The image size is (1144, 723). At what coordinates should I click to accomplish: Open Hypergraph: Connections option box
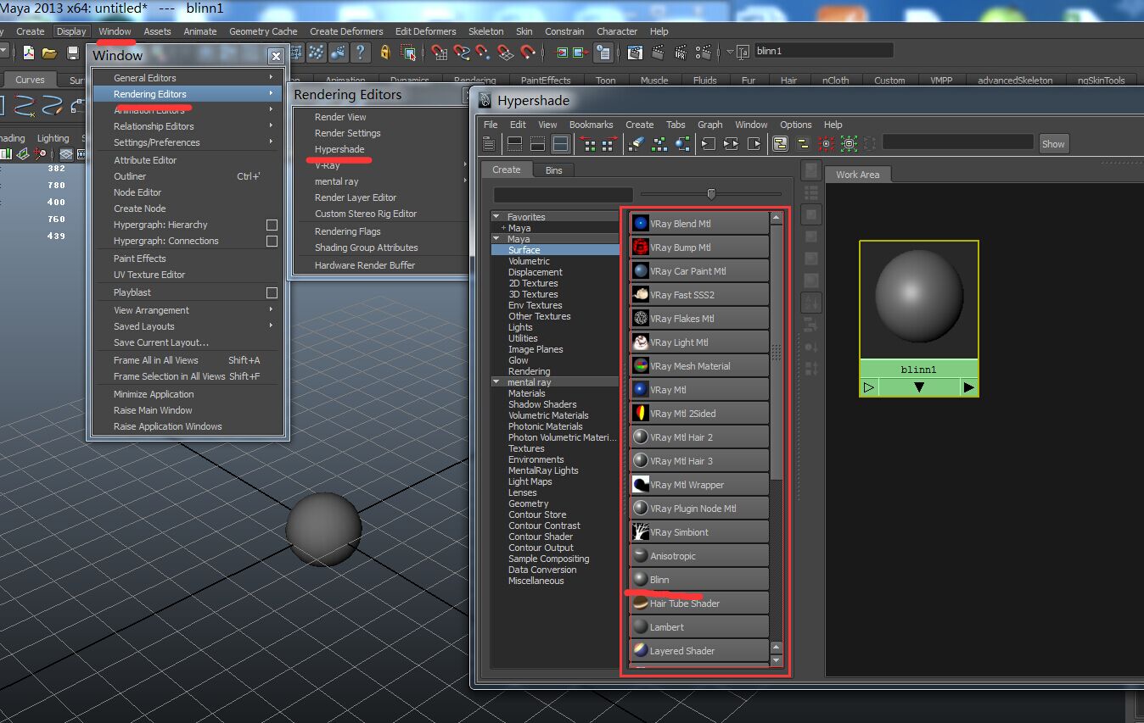[272, 241]
